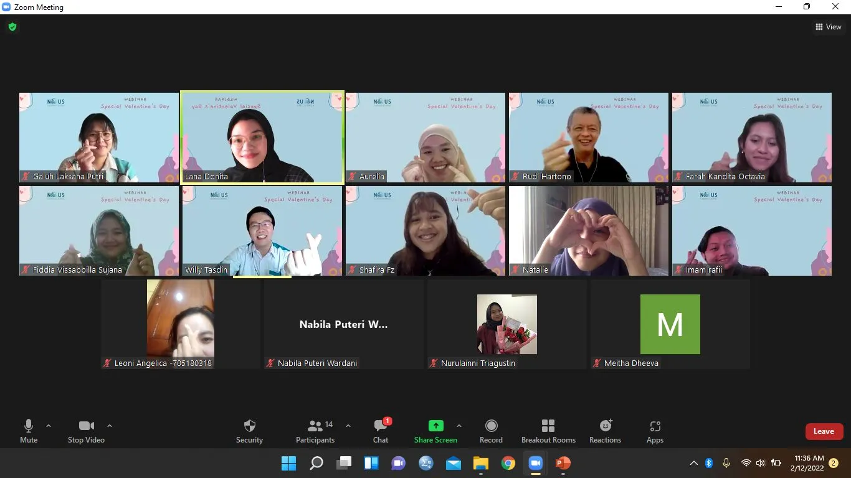Open the Participants panel

click(x=316, y=426)
